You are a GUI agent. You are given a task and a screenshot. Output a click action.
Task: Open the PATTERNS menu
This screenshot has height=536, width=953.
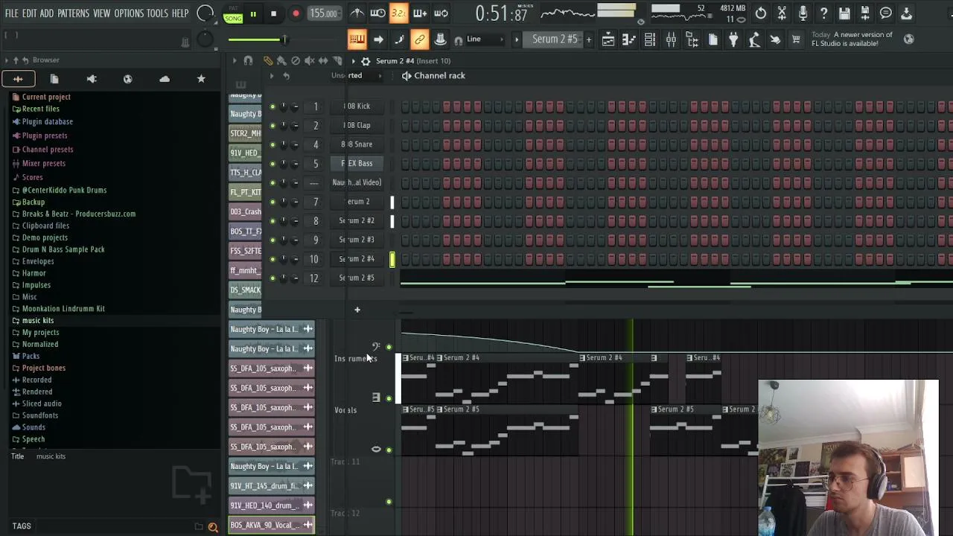click(x=73, y=13)
